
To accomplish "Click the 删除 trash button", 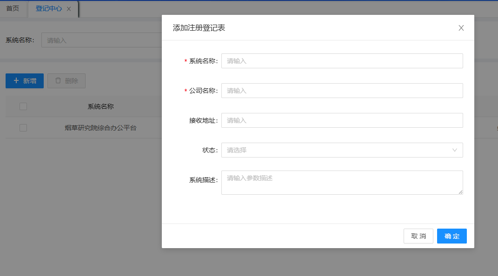I will click(66, 81).
